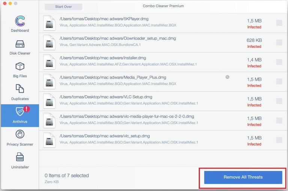The height and width of the screenshot is (191, 288).
Task: Click the 0 Items of 7 selected text
Action: pyautogui.click(x=67, y=175)
